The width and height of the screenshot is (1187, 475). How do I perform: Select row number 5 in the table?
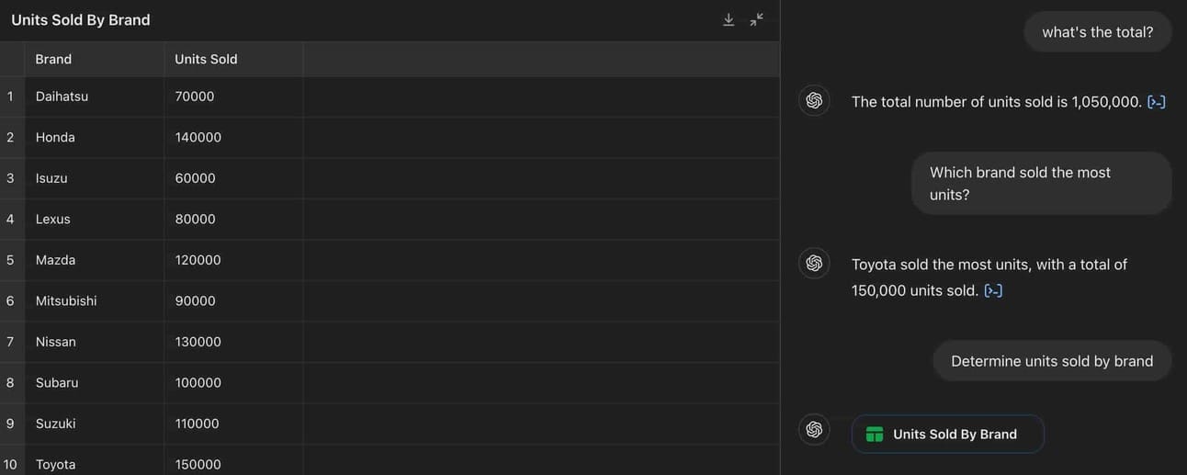pos(10,260)
